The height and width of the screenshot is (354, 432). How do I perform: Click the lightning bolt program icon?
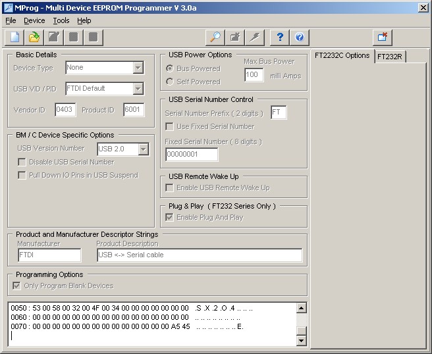[x=254, y=37]
